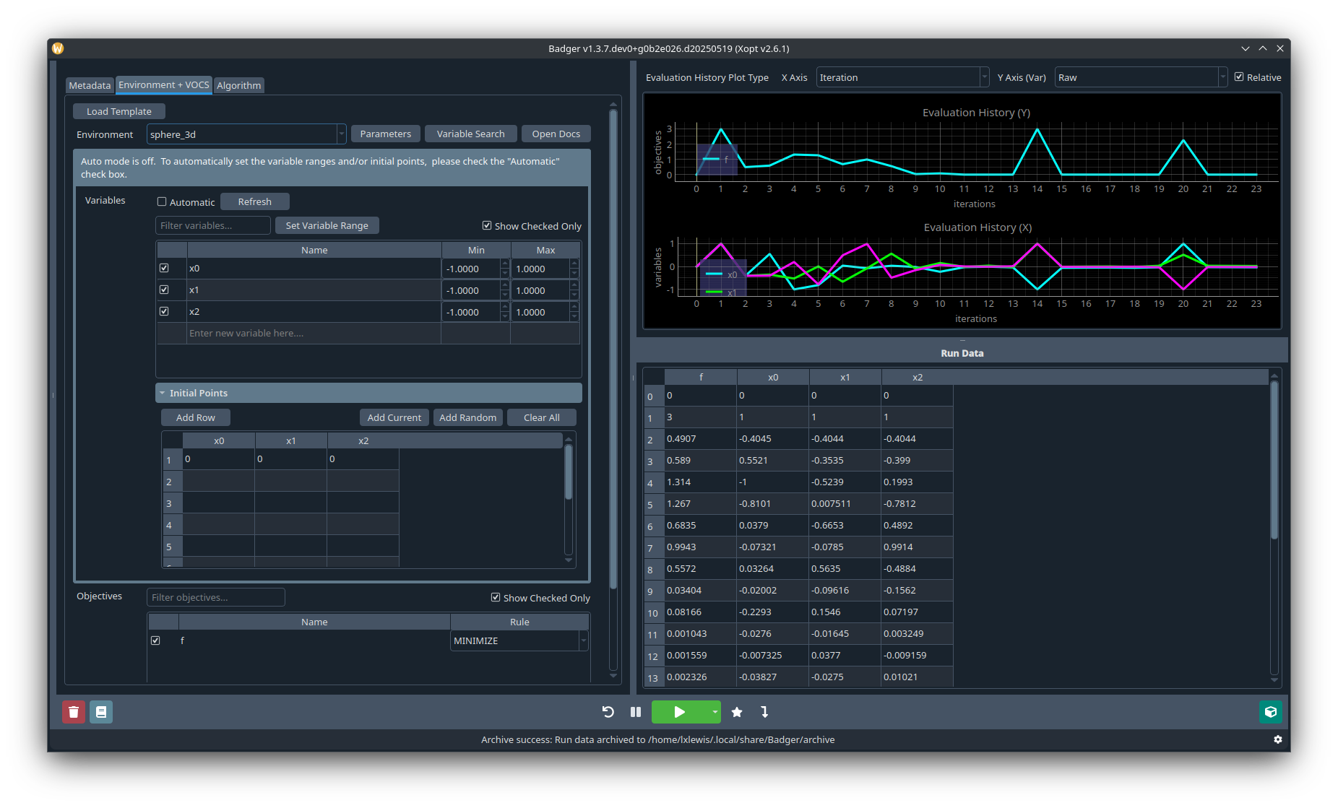Click the Name header in variables table
This screenshot has height=808, width=1338.
314,250
